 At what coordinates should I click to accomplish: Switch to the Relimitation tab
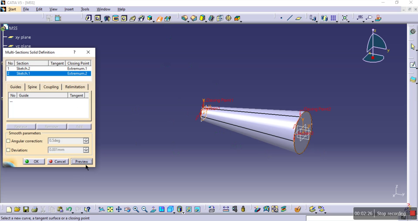coord(75,87)
